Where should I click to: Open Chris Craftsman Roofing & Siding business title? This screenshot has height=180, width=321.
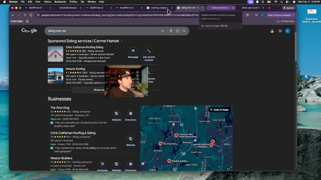(73, 133)
